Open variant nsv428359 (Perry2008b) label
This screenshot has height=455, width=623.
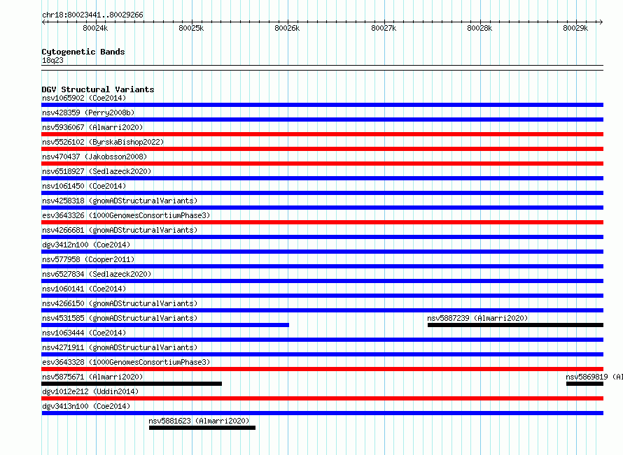click(88, 113)
